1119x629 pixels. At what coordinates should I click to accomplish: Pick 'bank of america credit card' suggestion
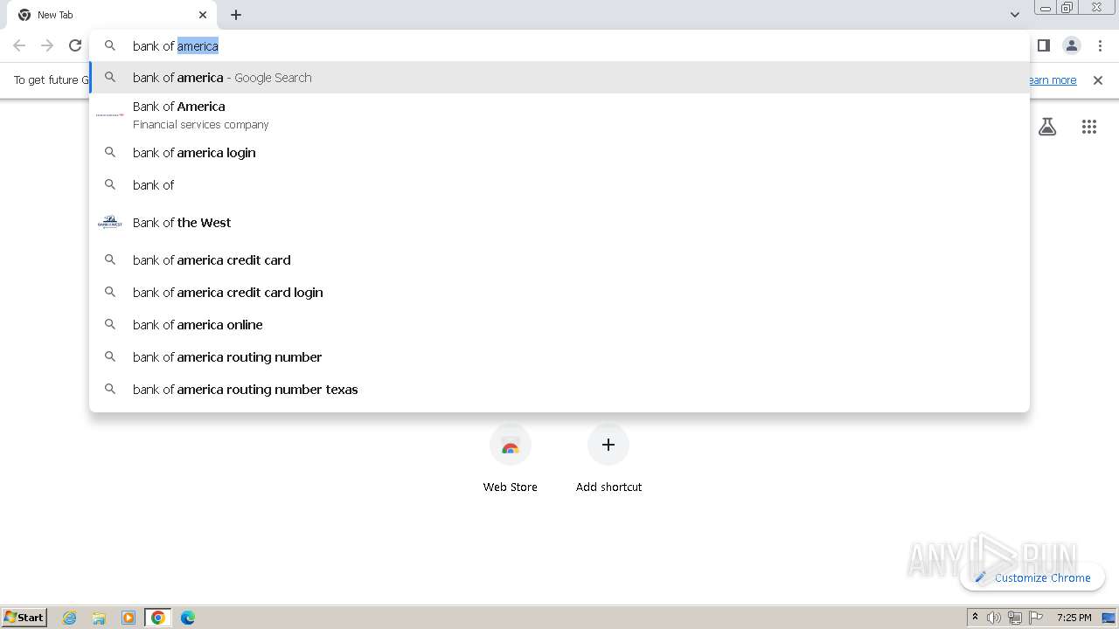coord(559,260)
